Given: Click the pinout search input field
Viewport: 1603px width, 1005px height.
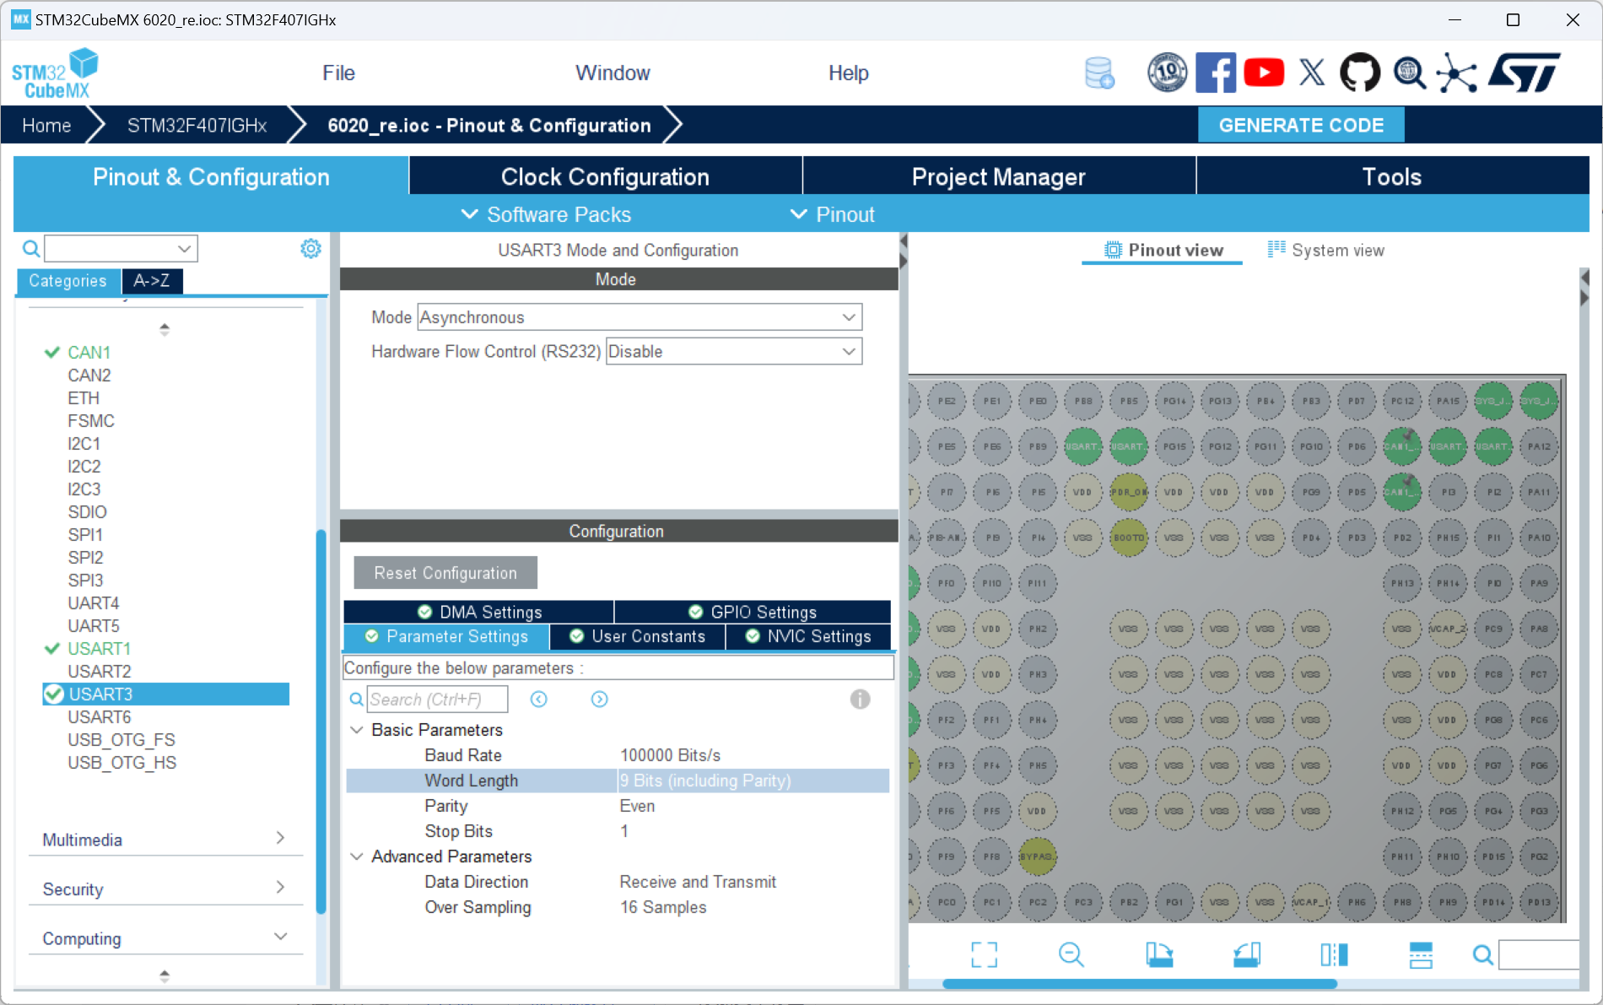Looking at the screenshot, I should (1541, 954).
